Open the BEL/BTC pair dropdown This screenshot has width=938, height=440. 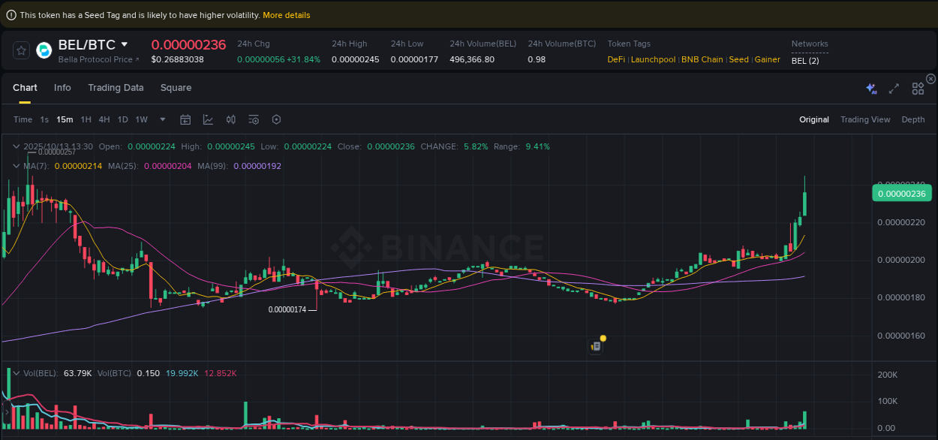(x=124, y=44)
